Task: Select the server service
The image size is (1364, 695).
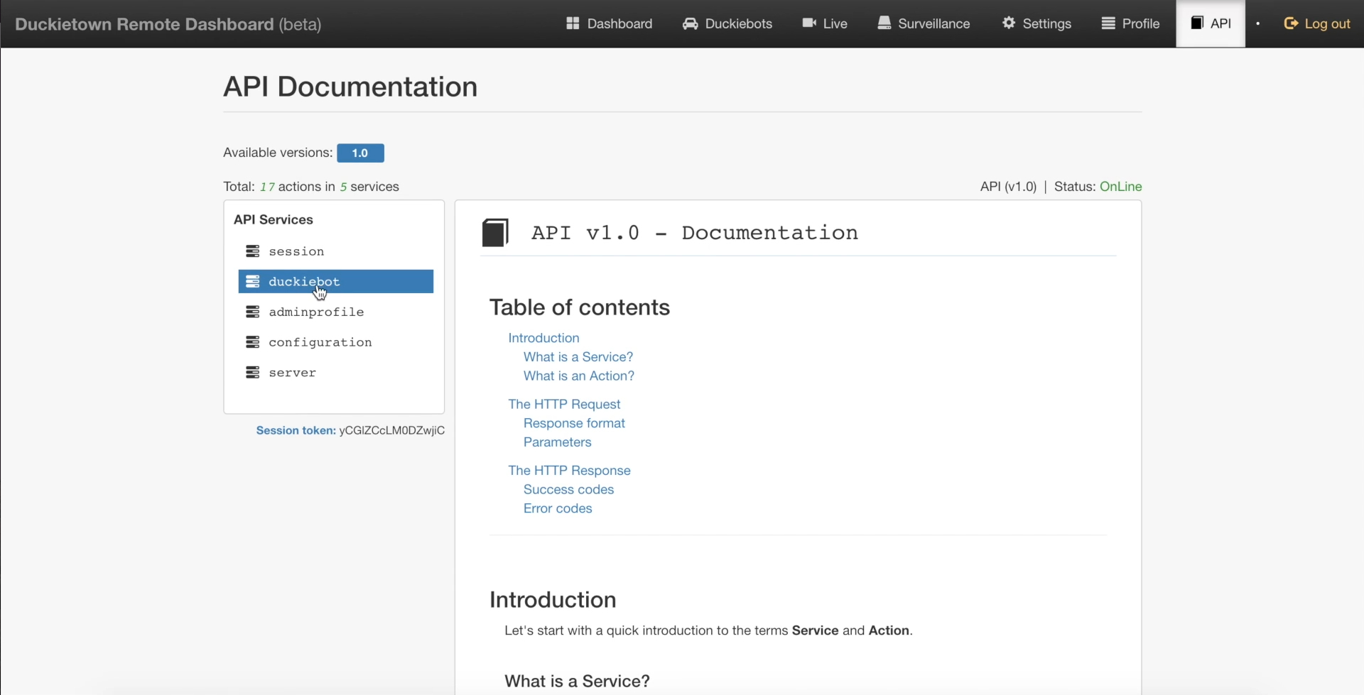Action: click(x=335, y=373)
